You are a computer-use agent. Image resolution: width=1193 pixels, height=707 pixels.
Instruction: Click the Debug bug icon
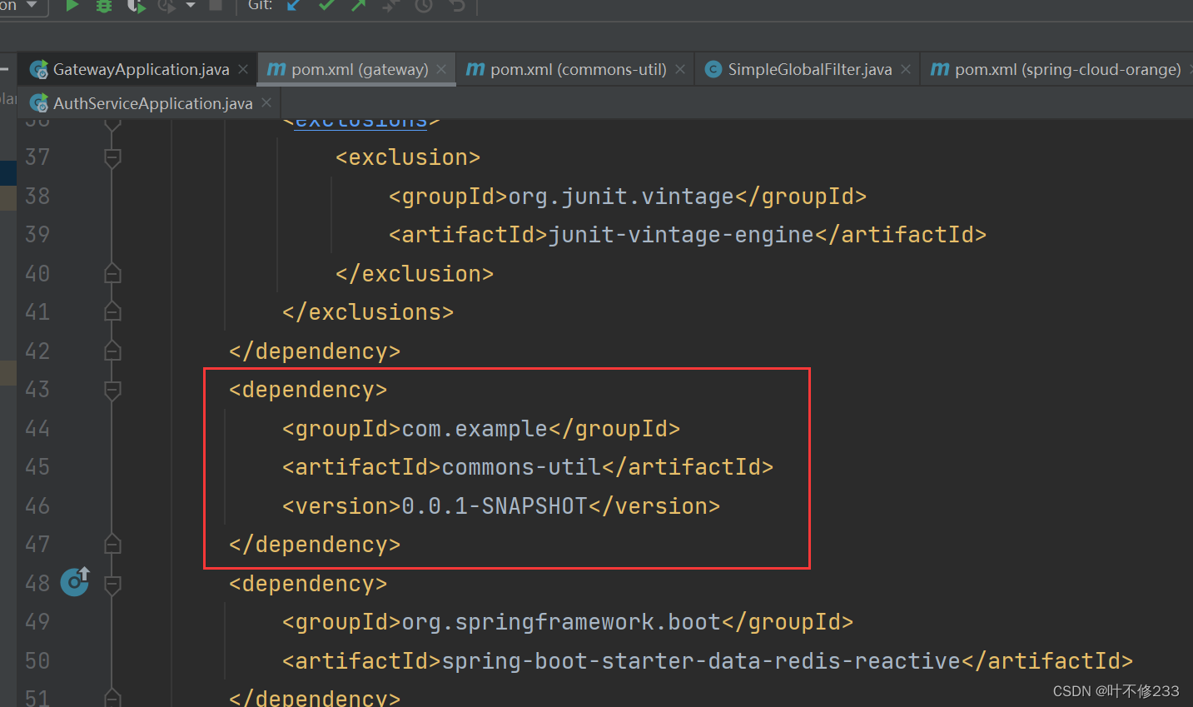click(104, 6)
